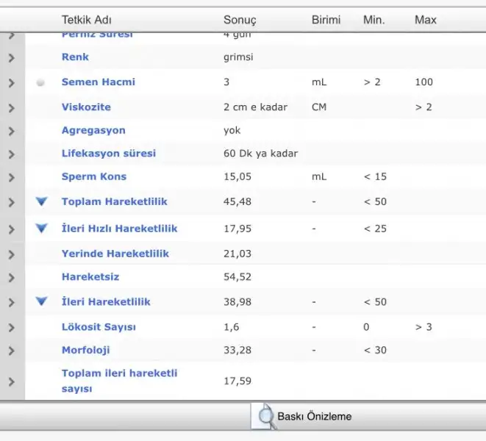Screen dimensions: 486x441
Task: Open the Baskı Önizleme print preview
Action: pos(314,417)
